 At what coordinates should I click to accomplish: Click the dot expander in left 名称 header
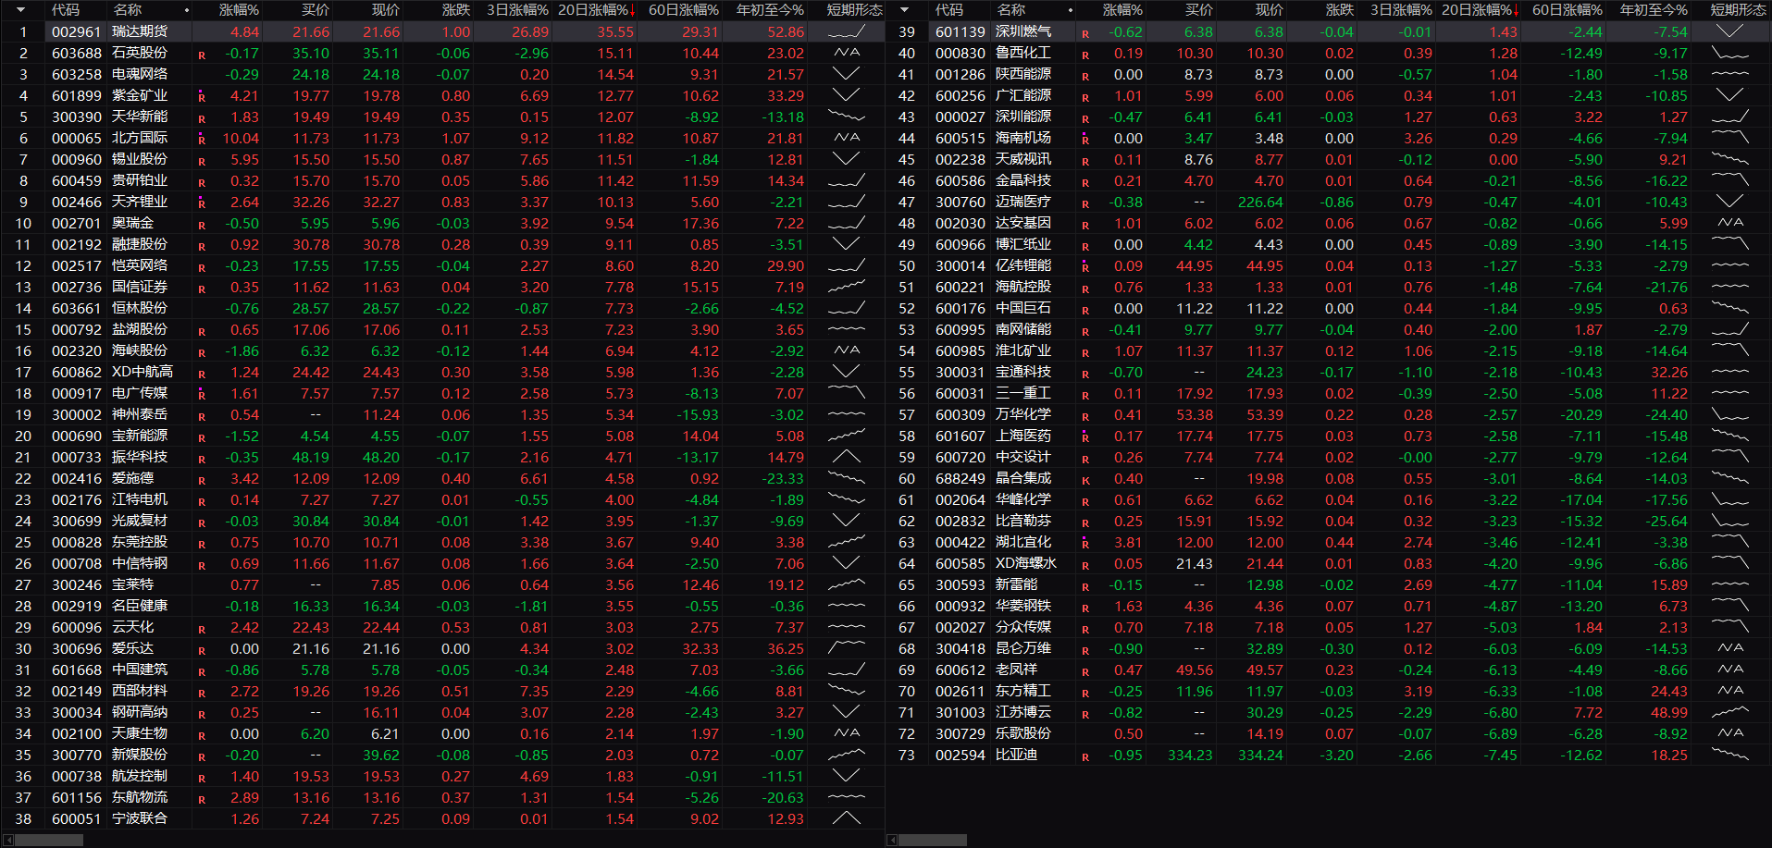pos(187,10)
